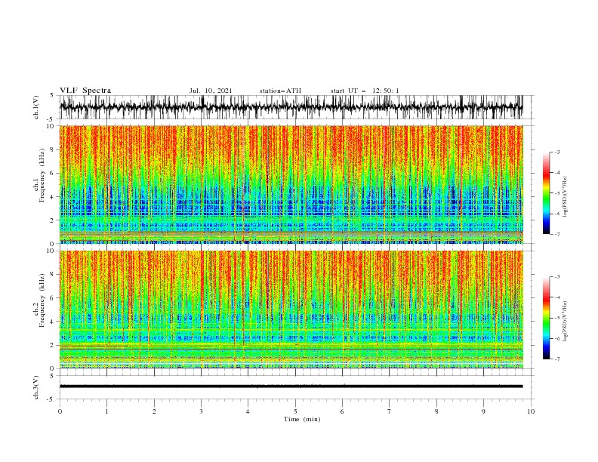Click inside the ch.1 spectrogram panel
Viewport: 598px width, 462px height.
291,184
